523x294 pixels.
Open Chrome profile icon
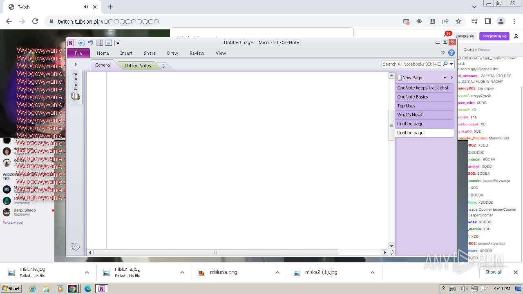pyautogui.click(x=501, y=21)
